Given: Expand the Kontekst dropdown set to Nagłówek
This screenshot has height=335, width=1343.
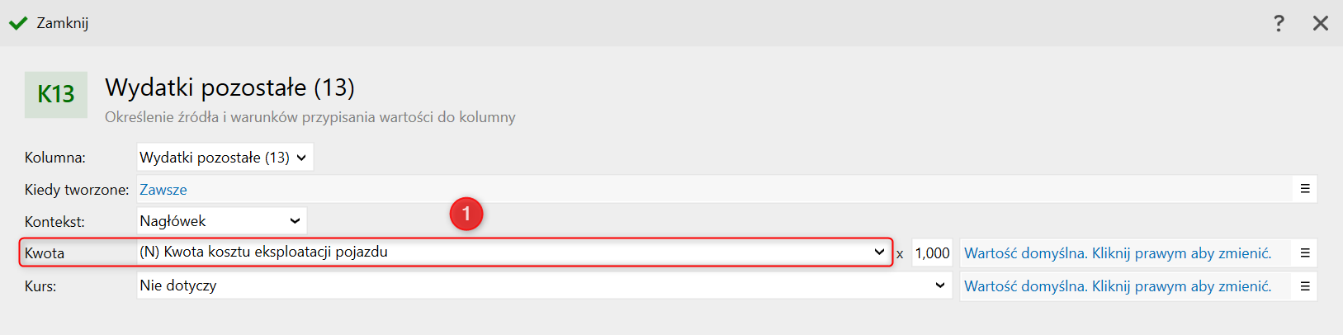Looking at the screenshot, I should pyautogui.click(x=221, y=220).
